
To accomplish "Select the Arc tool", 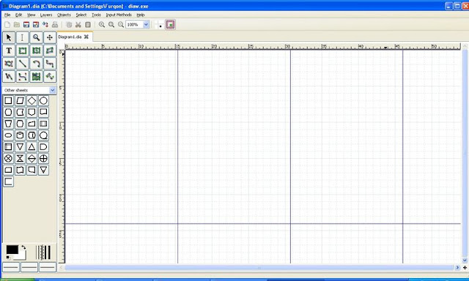I will 36,64.
